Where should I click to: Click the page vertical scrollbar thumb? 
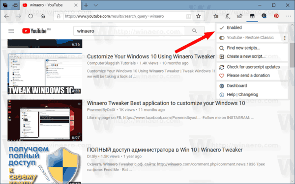(x=293, y=55)
